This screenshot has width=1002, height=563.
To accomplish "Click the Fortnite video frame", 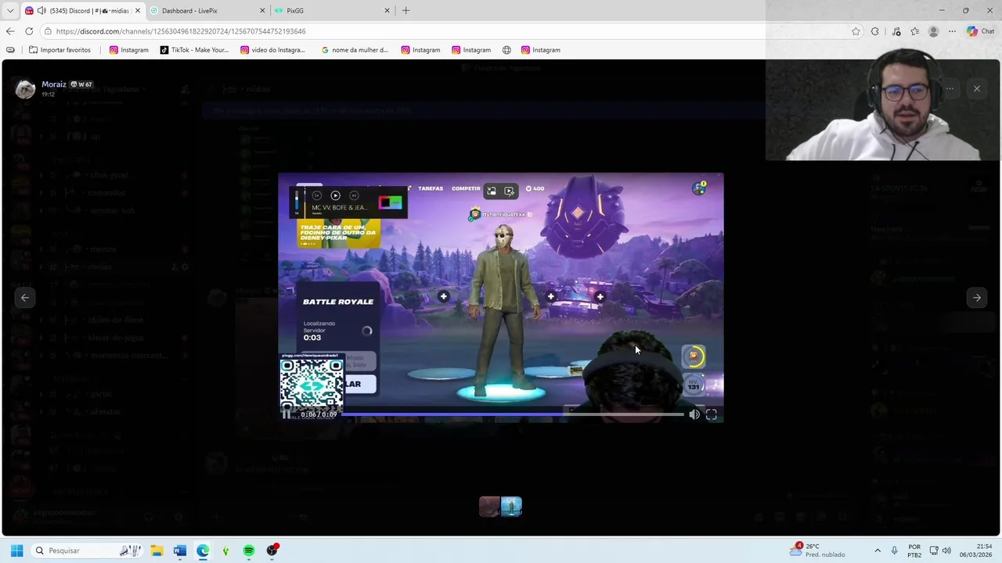I will tap(501, 297).
